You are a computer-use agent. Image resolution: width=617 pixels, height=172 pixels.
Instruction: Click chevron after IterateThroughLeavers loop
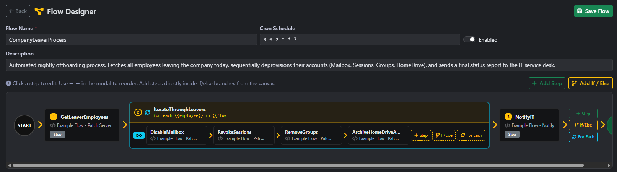[x=495, y=125]
